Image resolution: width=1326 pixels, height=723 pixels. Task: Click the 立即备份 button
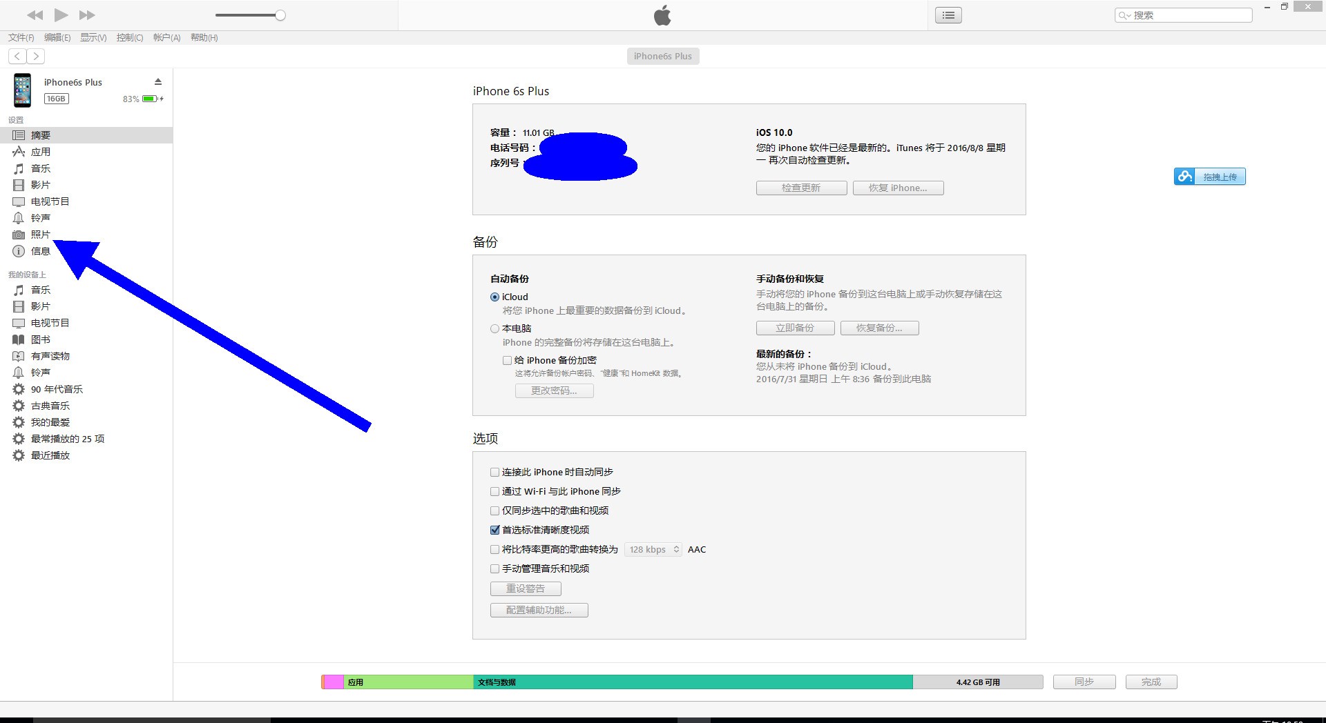tap(795, 328)
